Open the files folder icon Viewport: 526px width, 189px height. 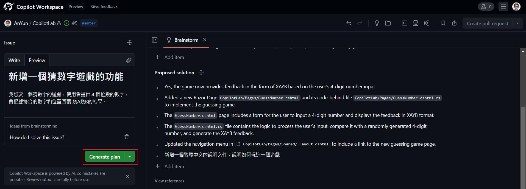(x=388, y=23)
